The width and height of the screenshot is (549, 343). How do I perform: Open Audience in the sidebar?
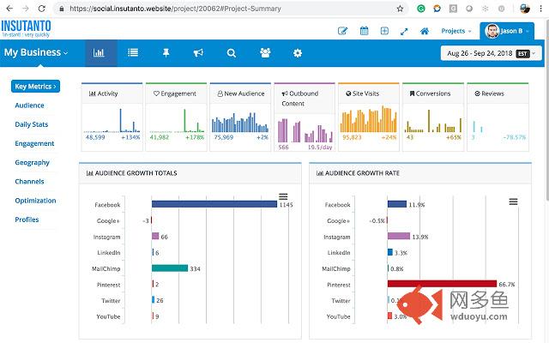point(29,105)
